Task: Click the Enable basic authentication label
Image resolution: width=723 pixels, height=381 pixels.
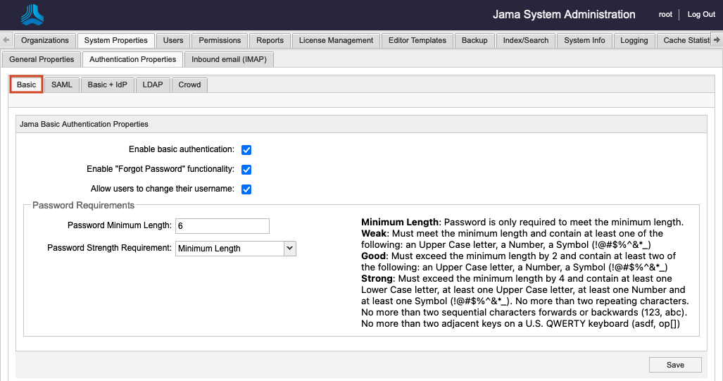Action: (182, 149)
